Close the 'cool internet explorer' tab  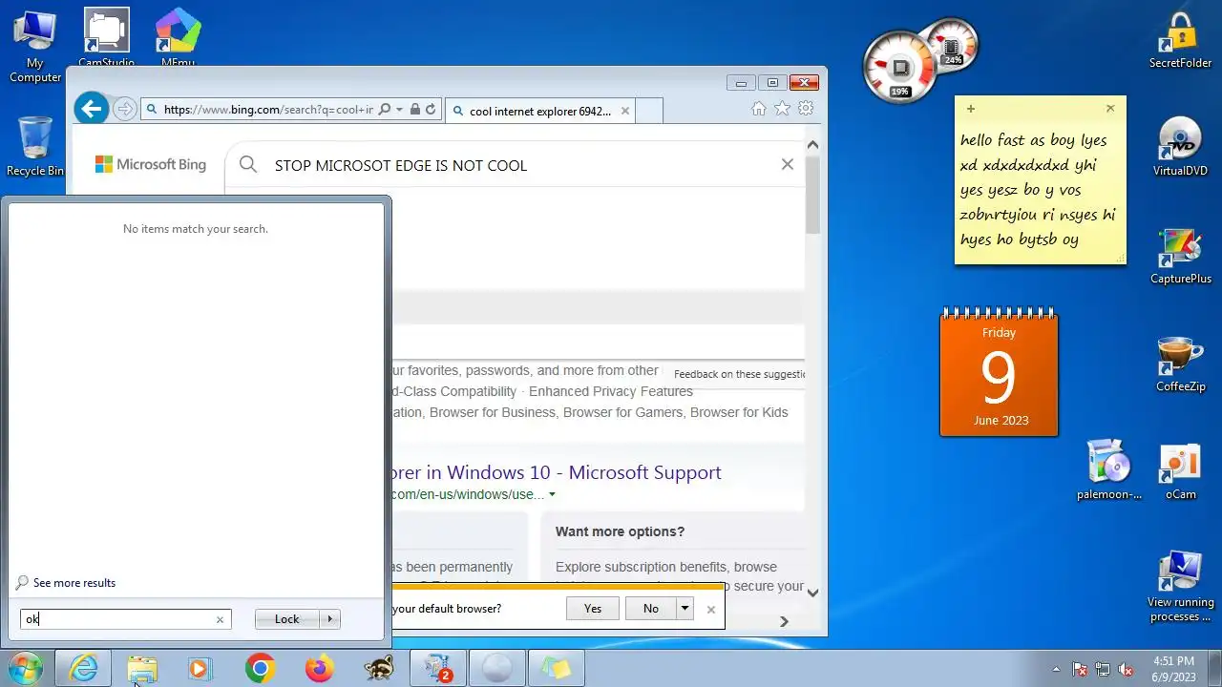(x=625, y=111)
